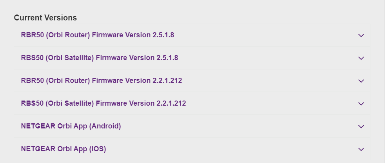The image size is (385, 163).
Task: Expand the Orbi Router 2.5.1.8 accordion row
Action: tap(192, 35)
